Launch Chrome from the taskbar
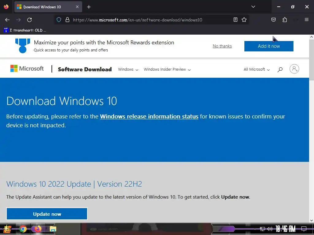Image resolution: width=314 pixels, height=235 pixels. coord(23,229)
